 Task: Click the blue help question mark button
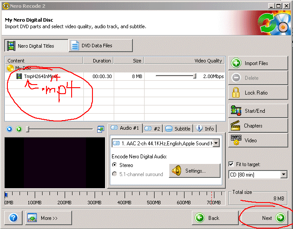point(13,218)
